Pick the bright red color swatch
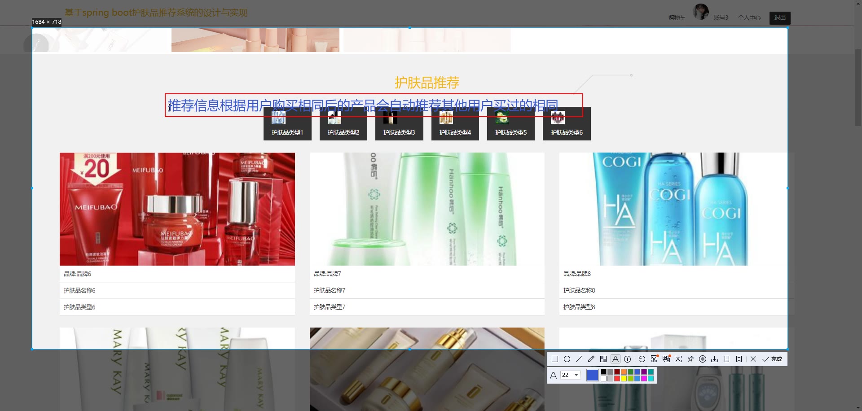862x411 pixels. (x=617, y=378)
